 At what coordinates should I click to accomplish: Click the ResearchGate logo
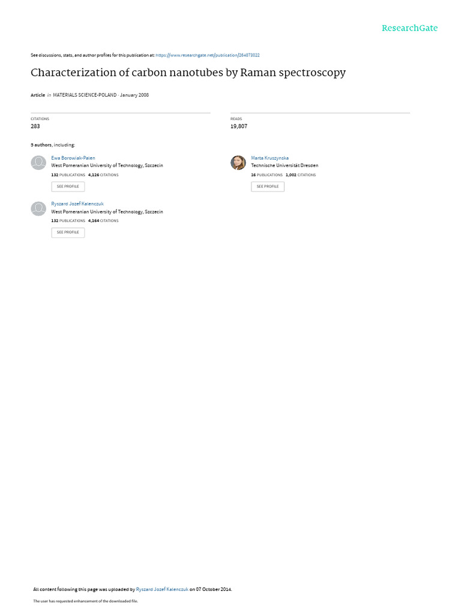(409, 28)
